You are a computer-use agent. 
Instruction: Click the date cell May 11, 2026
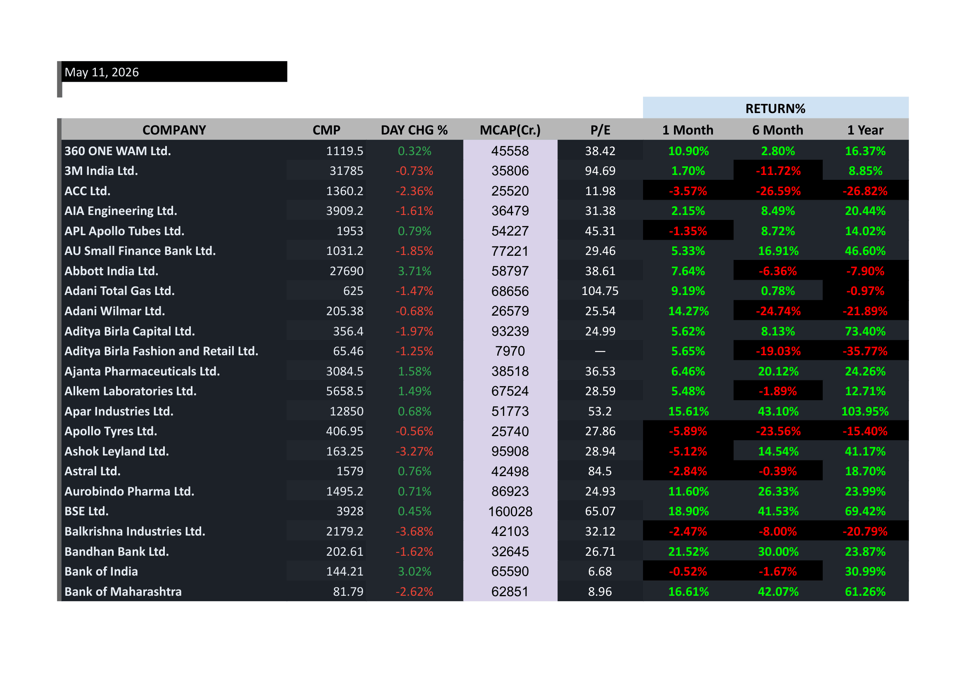tap(175, 72)
